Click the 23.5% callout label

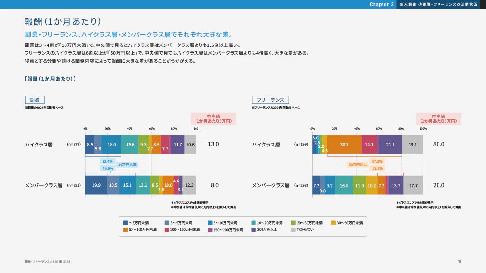(377, 168)
